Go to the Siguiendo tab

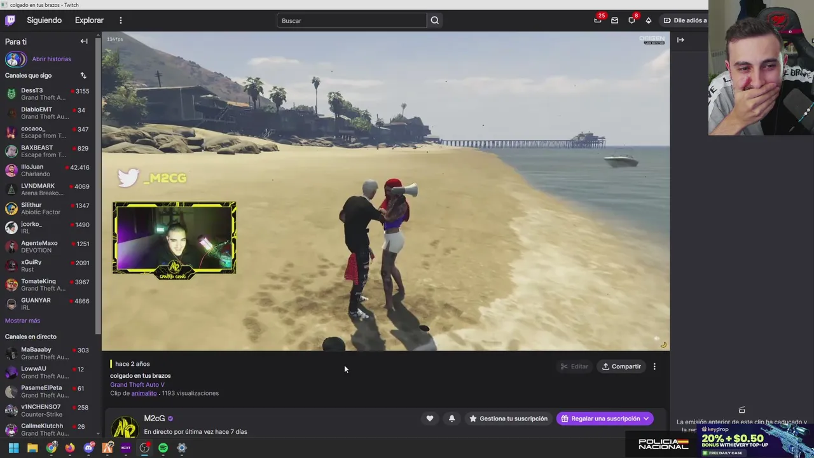pyautogui.click(x=44, y=20)
